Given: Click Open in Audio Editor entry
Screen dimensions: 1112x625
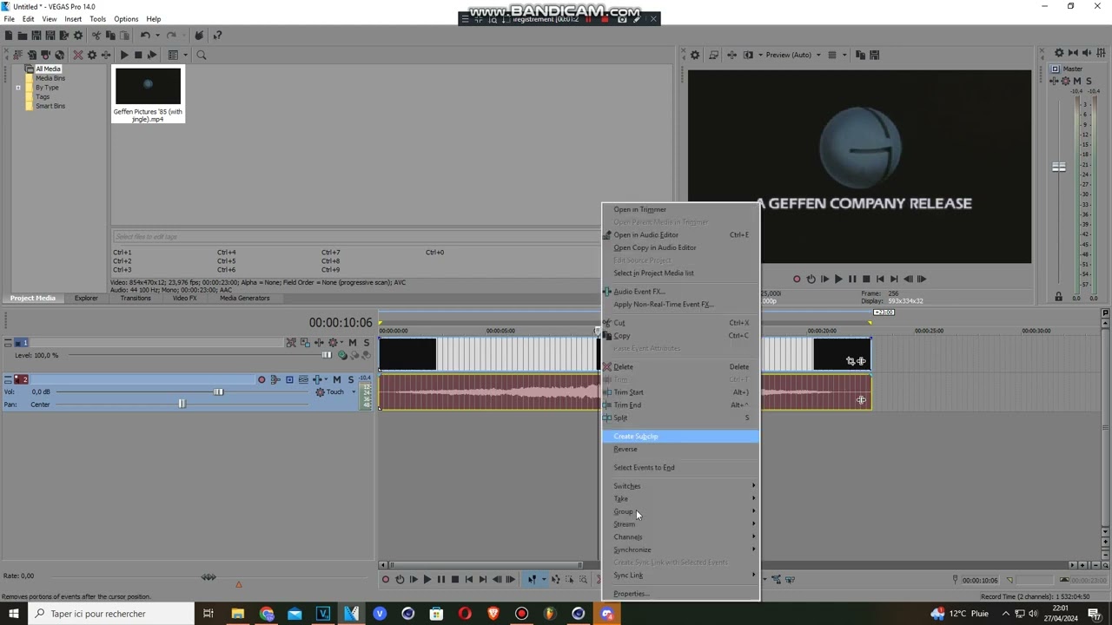Looking at the screenshot, I should [680, 234].
